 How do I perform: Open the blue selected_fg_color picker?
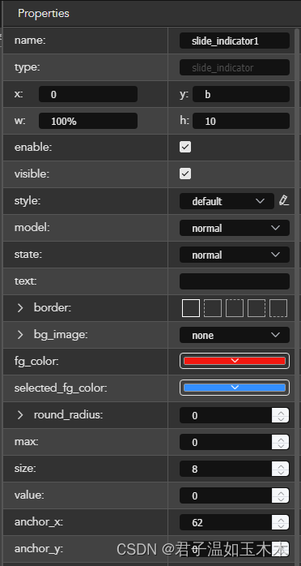point(235,388)
